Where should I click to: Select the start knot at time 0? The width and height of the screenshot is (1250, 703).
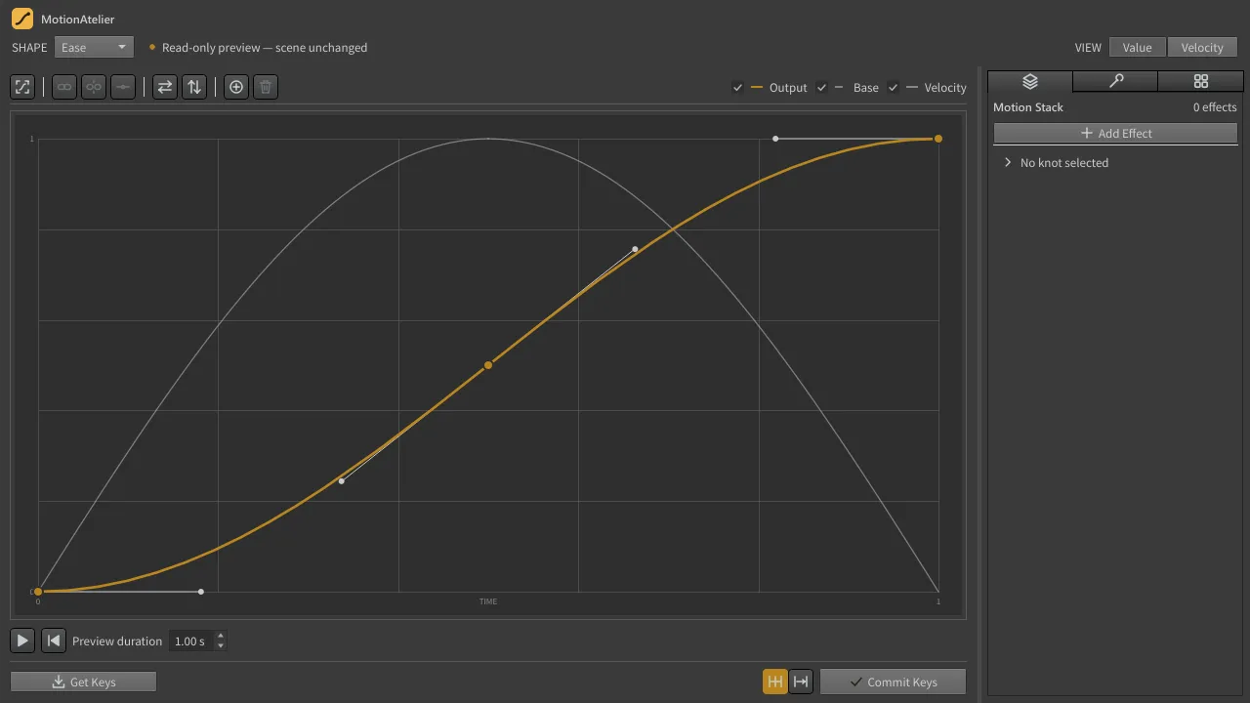pyautogui.click(x=38, y=592)
